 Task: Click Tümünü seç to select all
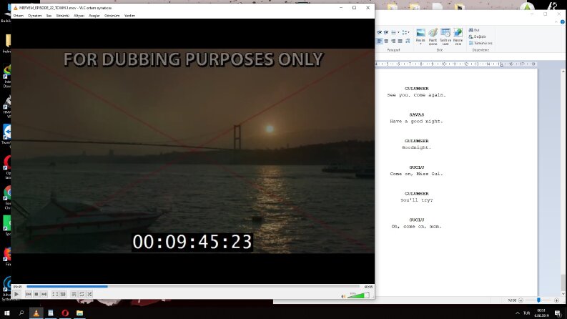[480, 43]
